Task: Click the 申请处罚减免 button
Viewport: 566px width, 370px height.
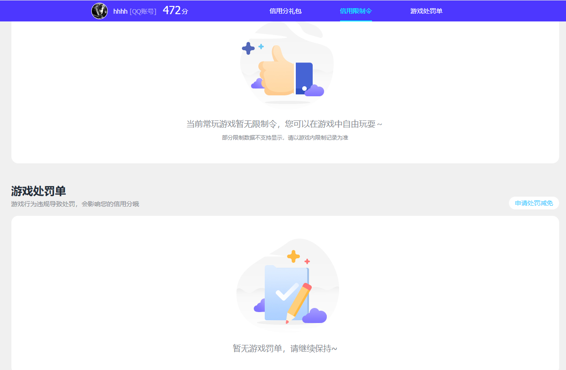Action: (x=534, y=203)
